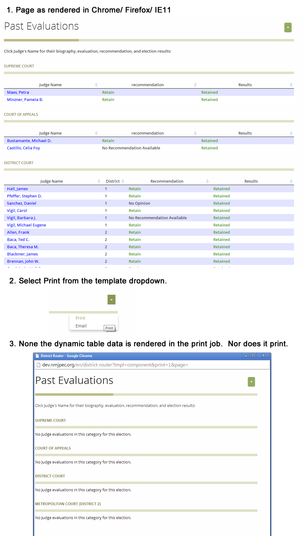
Task: Click "Retain" in the Hall, James row
Action: pos(135,189)
